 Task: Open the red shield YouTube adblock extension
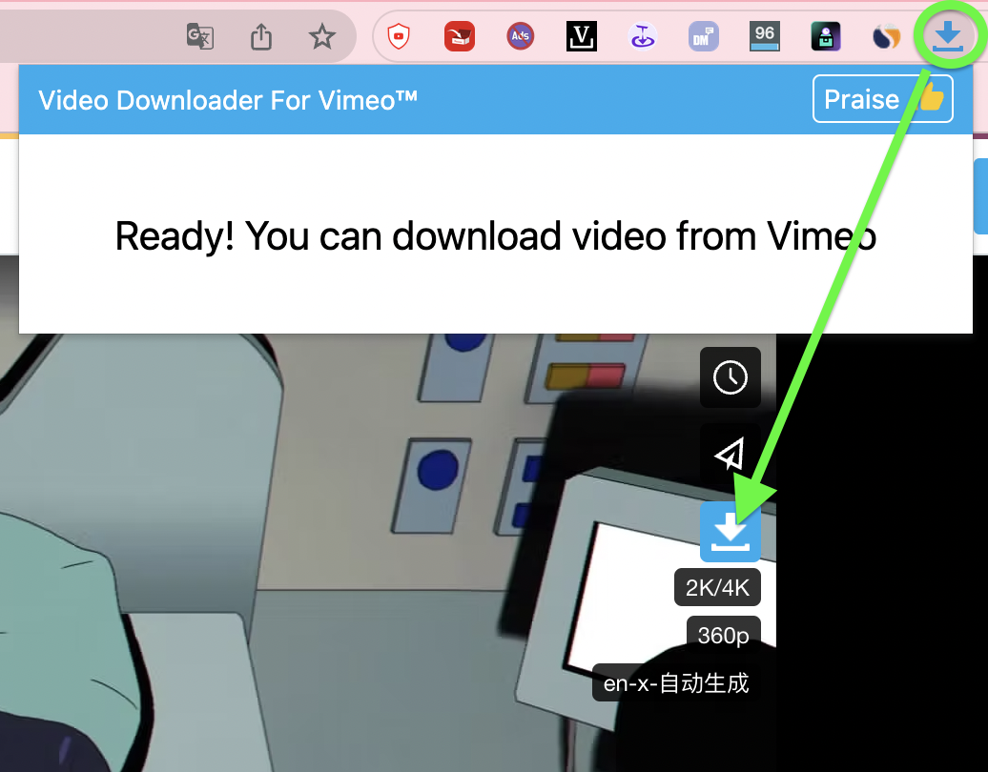(399, 36)
